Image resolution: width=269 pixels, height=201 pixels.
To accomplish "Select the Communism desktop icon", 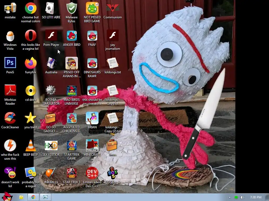I will [112, 8].
